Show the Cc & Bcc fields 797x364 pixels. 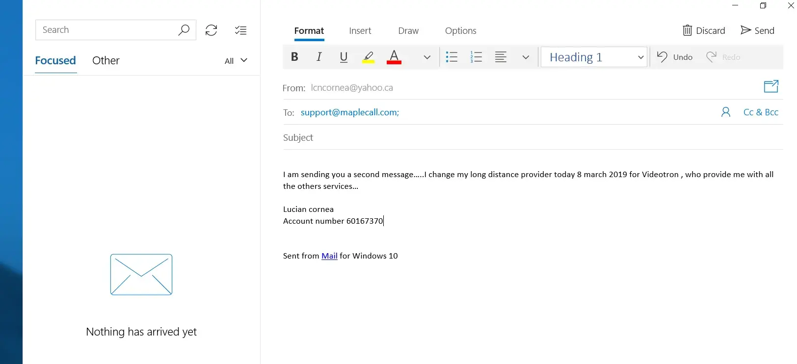click(x=761, y=112)
